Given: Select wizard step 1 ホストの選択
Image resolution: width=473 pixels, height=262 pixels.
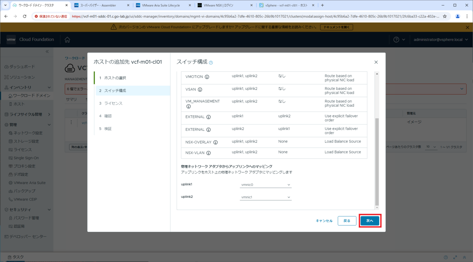Looking at the screenshot, I should [x=132, y=78].
